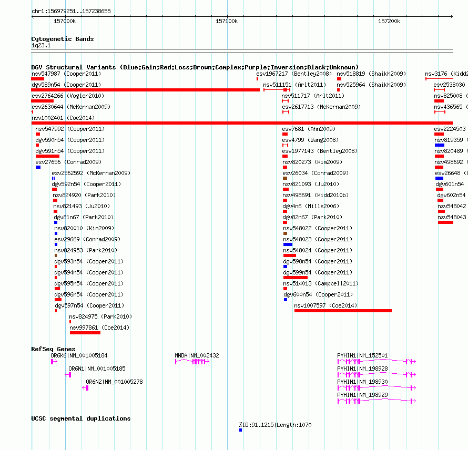468x450 pixels.
Task: Select the UCSC segmental duplications track title
Action: pos(81,418)
